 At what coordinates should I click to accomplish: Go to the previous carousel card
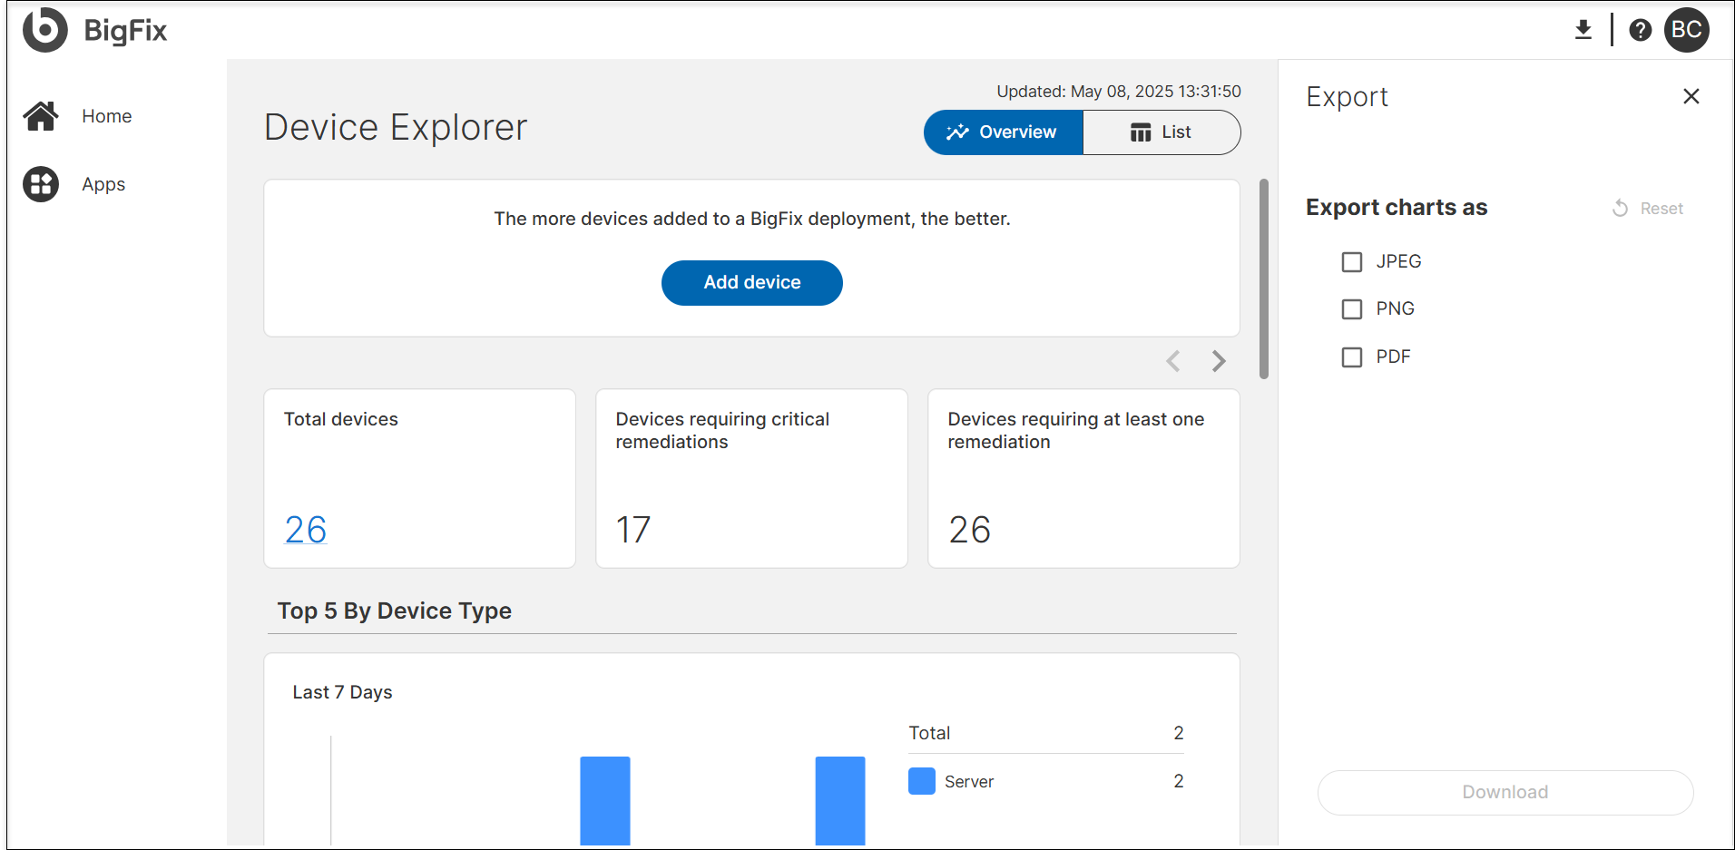coord(1173,361)
